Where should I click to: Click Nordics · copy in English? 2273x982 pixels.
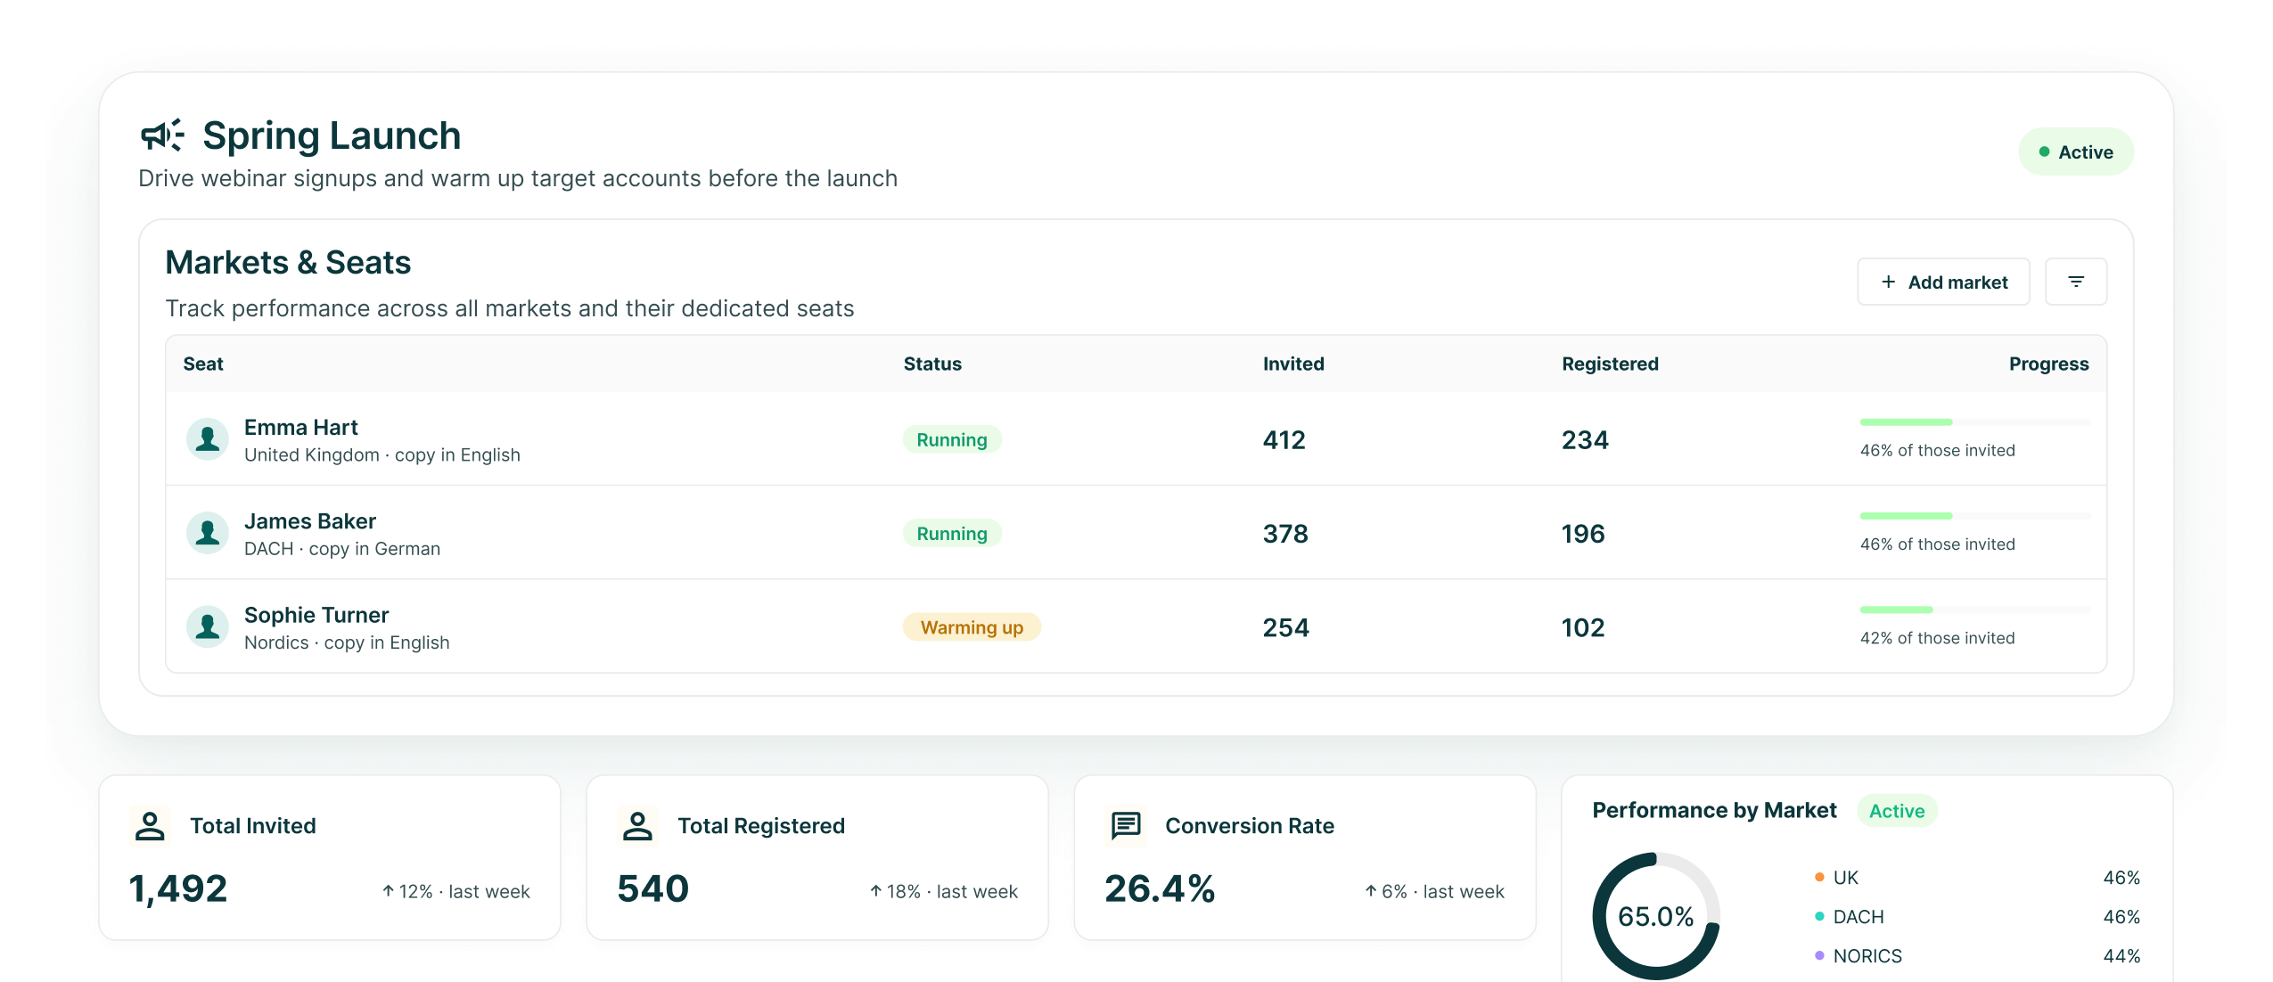pyautogui.click(x=347, y=642)
